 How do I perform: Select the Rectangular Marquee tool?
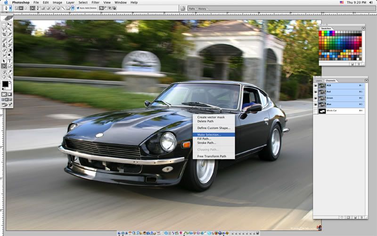4,24
